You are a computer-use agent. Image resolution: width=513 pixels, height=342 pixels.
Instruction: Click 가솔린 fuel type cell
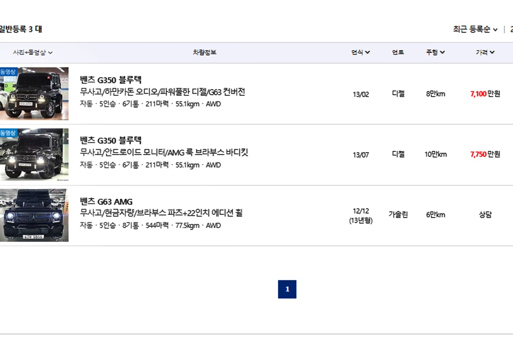click(398, 215)
